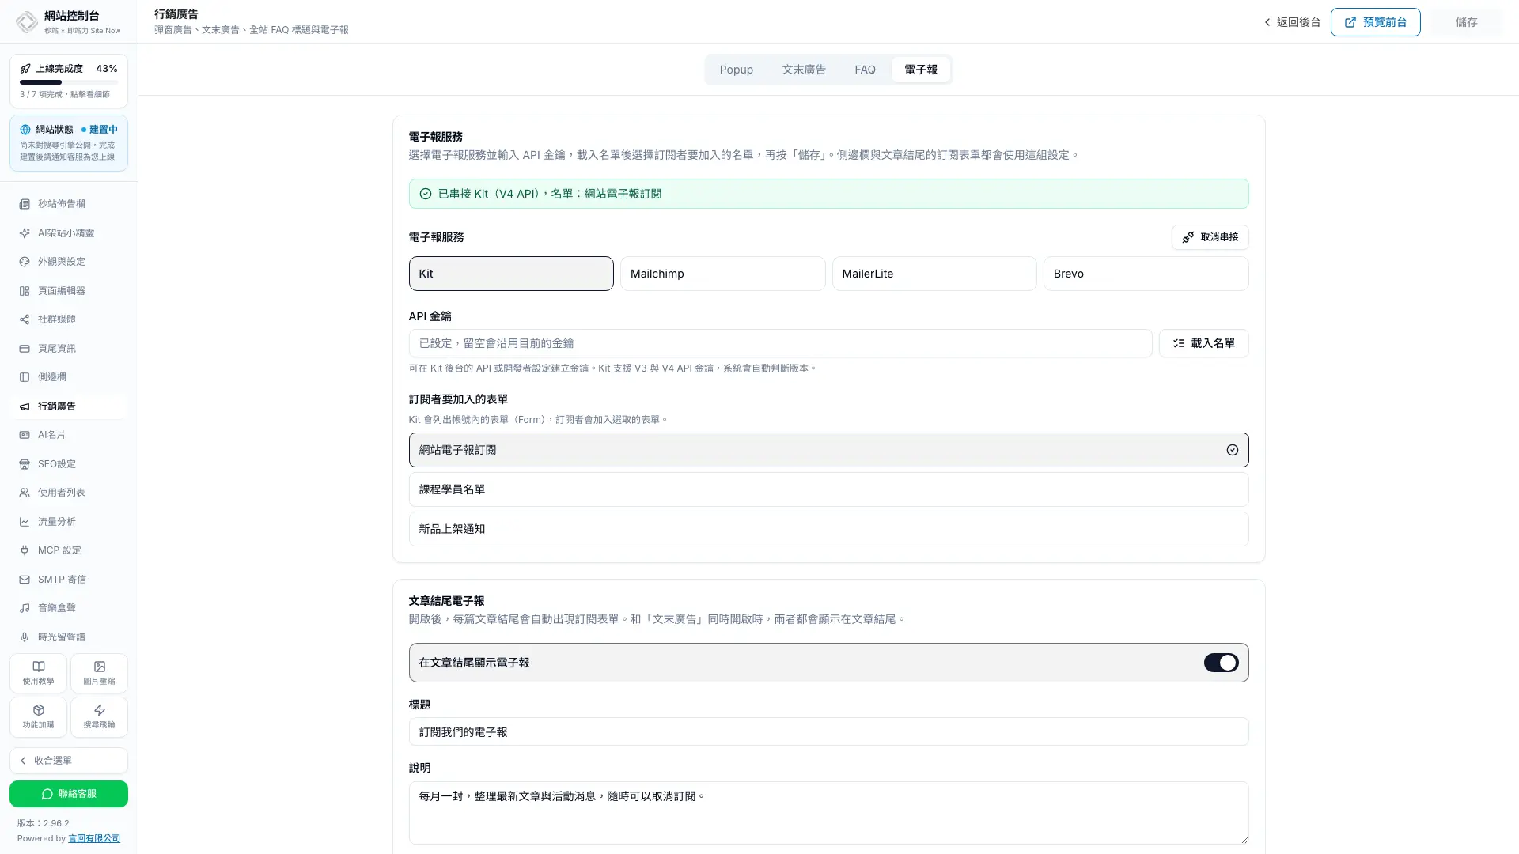Screen dimensions: 1519x854
Task: Open SMTP 寄信 settings
Action: pos(69,580)
